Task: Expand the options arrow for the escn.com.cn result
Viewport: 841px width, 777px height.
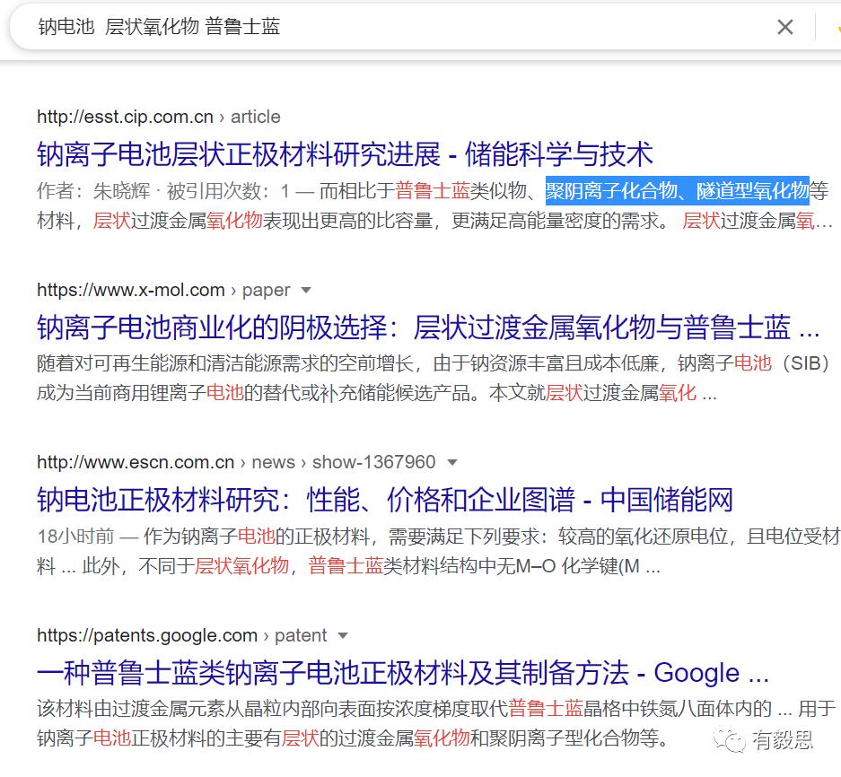Action: tap(452, 462)
